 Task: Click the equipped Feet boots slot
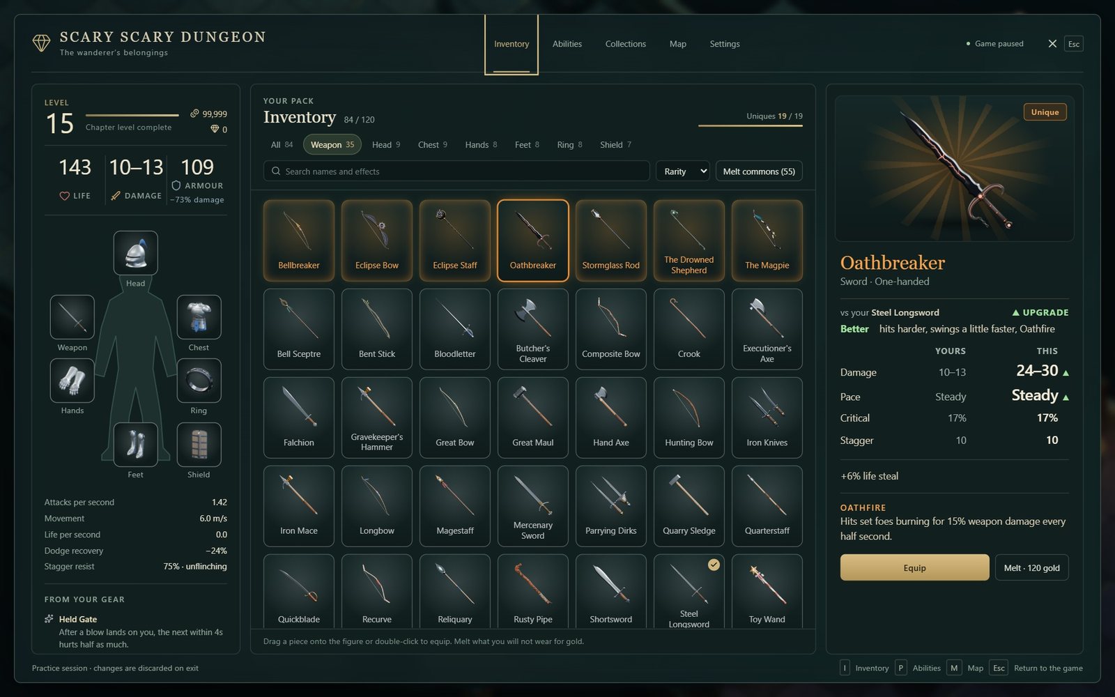136,445
